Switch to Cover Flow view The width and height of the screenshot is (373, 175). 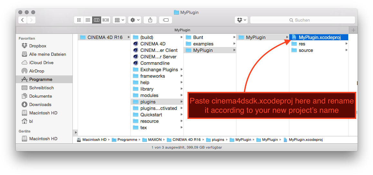tap(106, 20)
